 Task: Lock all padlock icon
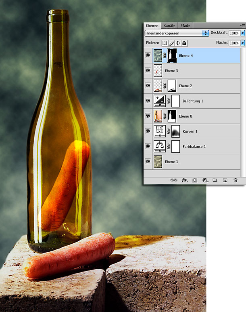184,43
